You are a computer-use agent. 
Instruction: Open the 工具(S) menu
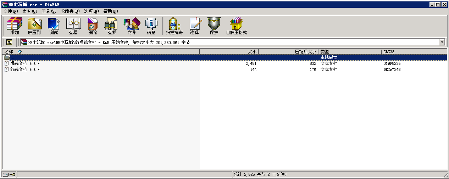[49, 11]
